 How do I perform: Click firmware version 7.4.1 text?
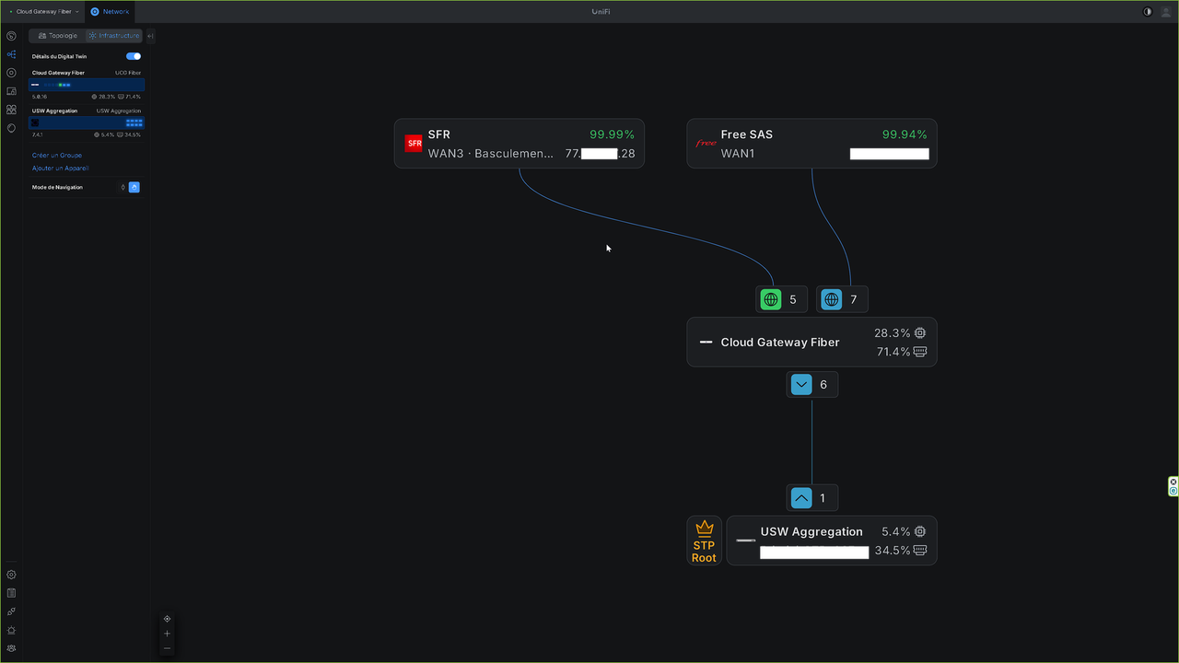pos(38,134)
